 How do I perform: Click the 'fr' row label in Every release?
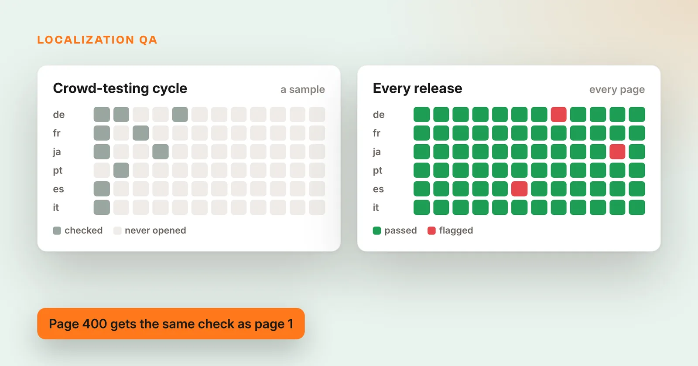tap(376, 133)
